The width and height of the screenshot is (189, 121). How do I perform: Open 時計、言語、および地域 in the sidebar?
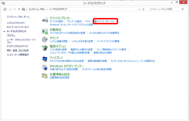coord(18,51)
